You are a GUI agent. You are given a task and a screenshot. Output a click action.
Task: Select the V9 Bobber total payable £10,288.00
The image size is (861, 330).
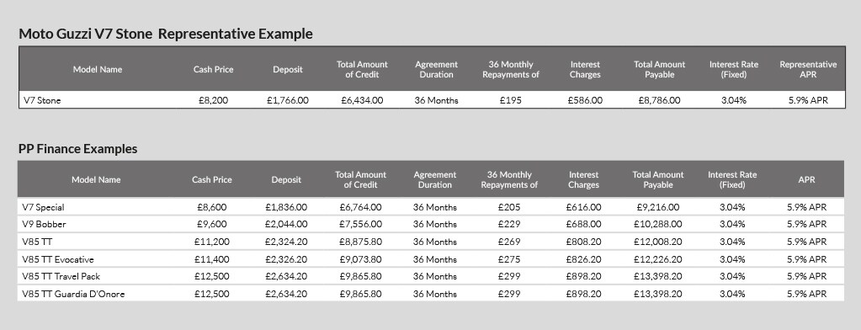(658, 224)
